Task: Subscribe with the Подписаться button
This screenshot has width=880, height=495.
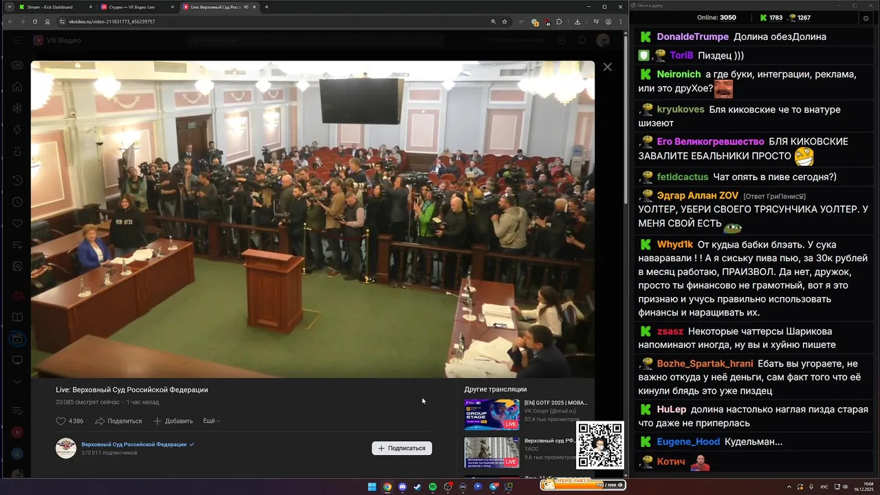Action: pos(402,448)
